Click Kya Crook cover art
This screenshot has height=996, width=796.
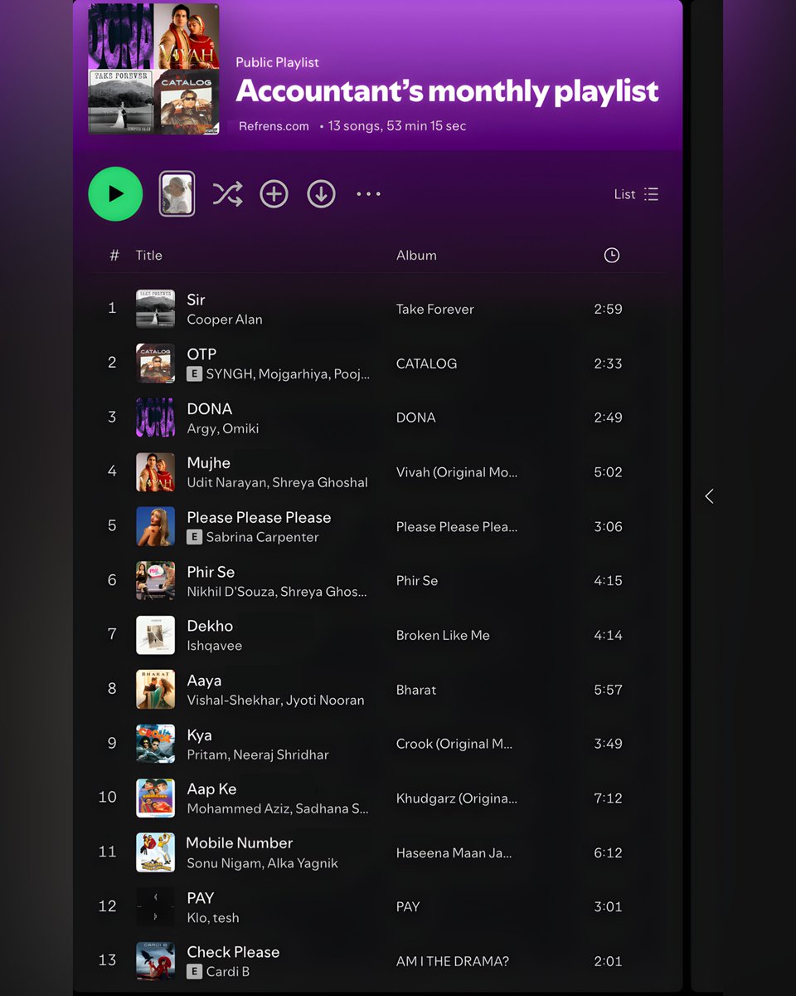pos(155,744)
